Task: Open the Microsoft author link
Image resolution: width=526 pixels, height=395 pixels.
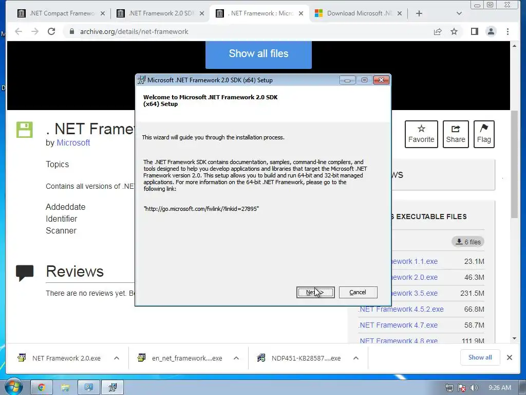Action: pyautogui.click(x=73, y=143)
